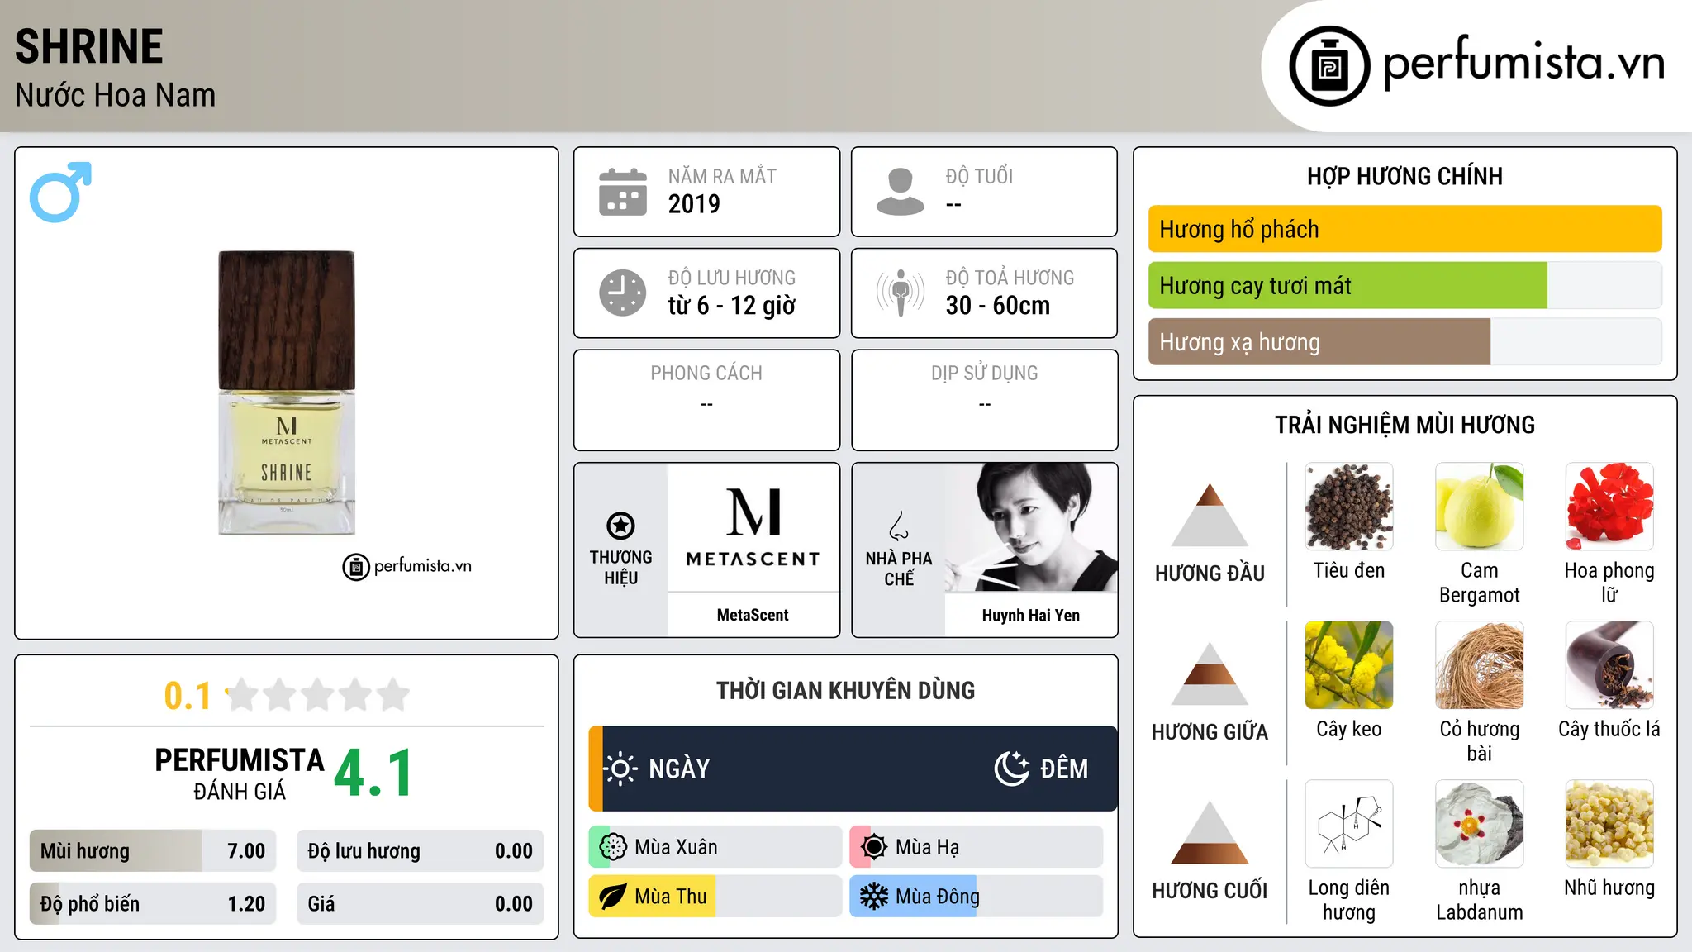
Task: Select the Nhũ hương note image
Action: [x=1609, y=824]
